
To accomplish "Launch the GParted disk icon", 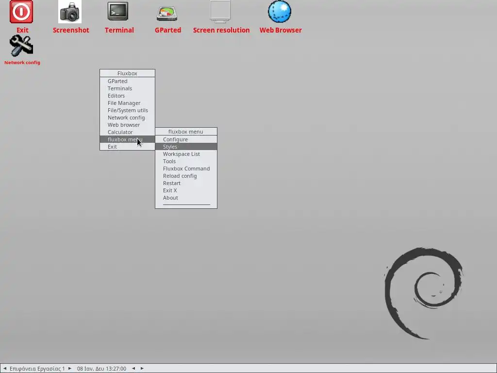I will [167, 13].
